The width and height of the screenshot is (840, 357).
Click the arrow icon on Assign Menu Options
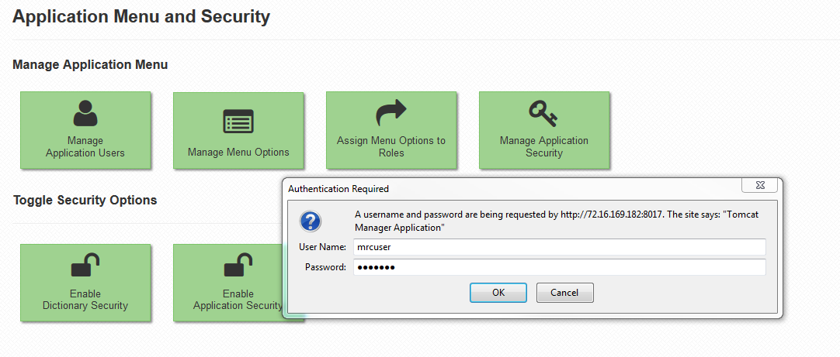(x=391, y=113)
